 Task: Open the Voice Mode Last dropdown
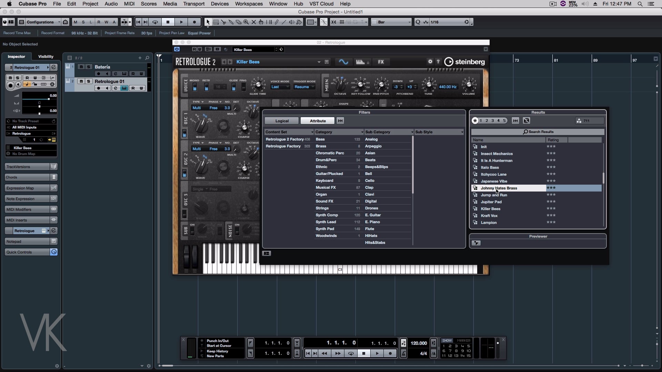(x=280, y=87)
